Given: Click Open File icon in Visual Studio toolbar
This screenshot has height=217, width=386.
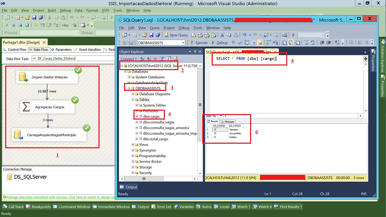Looking at the screenshot, I should pyautogui.click(x=28, y=17).
